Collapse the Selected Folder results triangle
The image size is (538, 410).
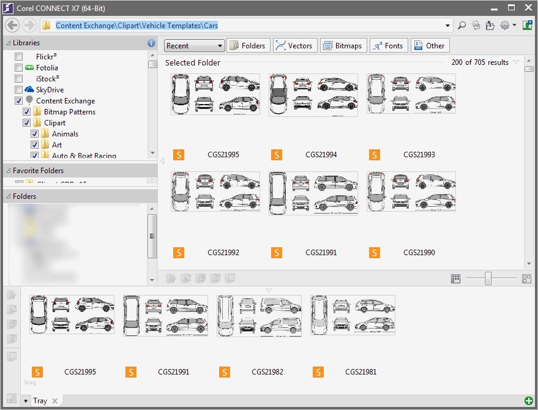point(516,62)
